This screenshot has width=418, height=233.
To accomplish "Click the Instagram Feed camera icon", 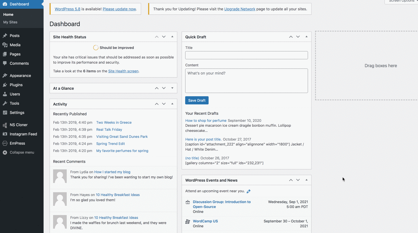I will [x=5, y=134].
